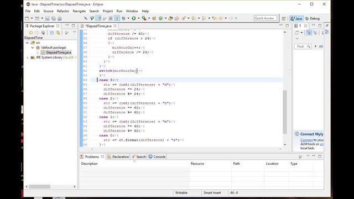Open the File menu
354x199 pixels.
(x=28, y=11)
